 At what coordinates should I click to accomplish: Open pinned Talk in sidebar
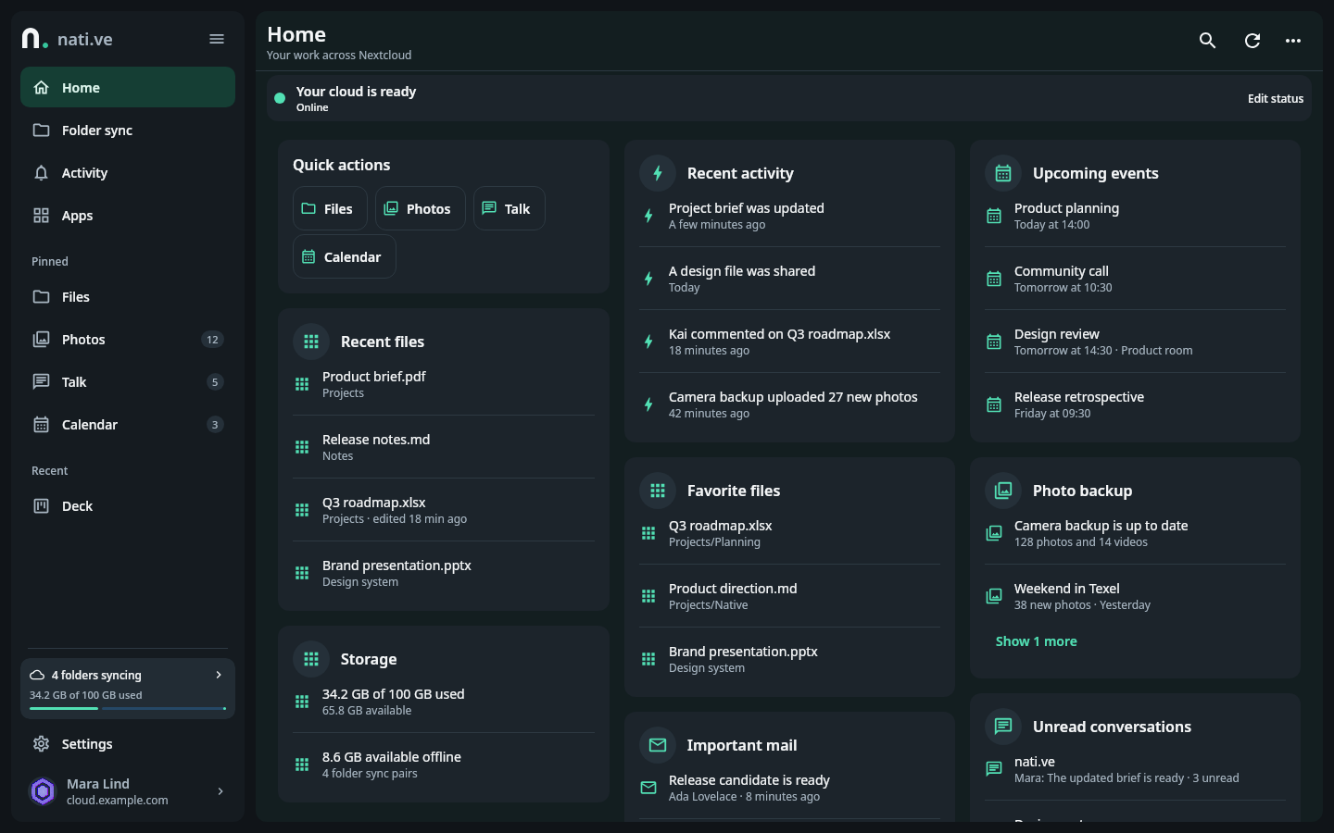click(x=128, y=382)
